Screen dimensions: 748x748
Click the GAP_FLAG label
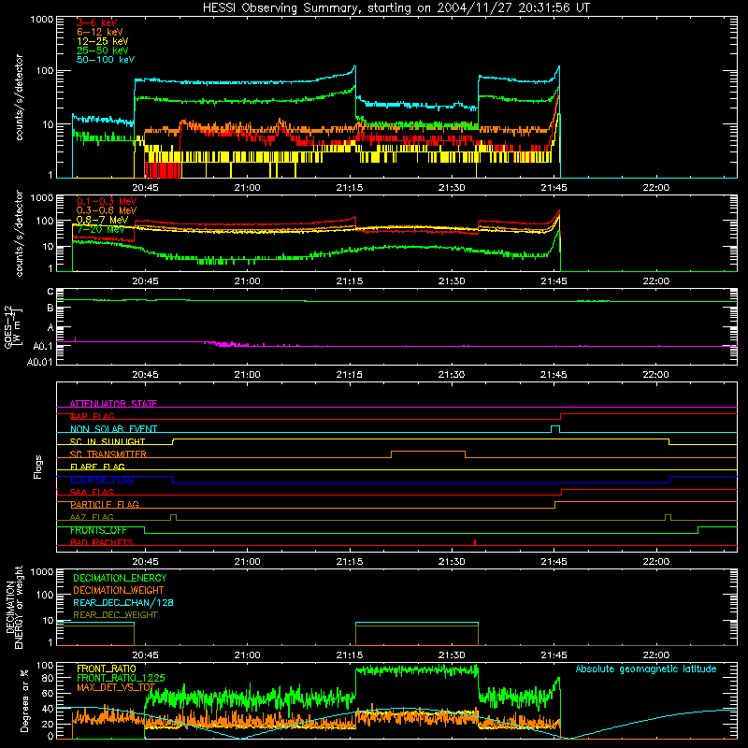pyautogui.click(x=92, y=416)
